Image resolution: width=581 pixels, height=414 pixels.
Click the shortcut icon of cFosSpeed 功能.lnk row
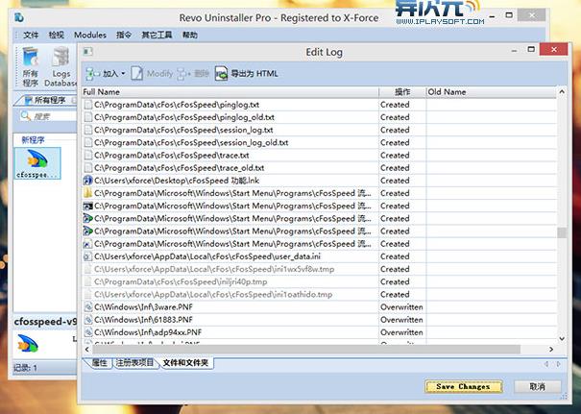[x=87, y=181]
